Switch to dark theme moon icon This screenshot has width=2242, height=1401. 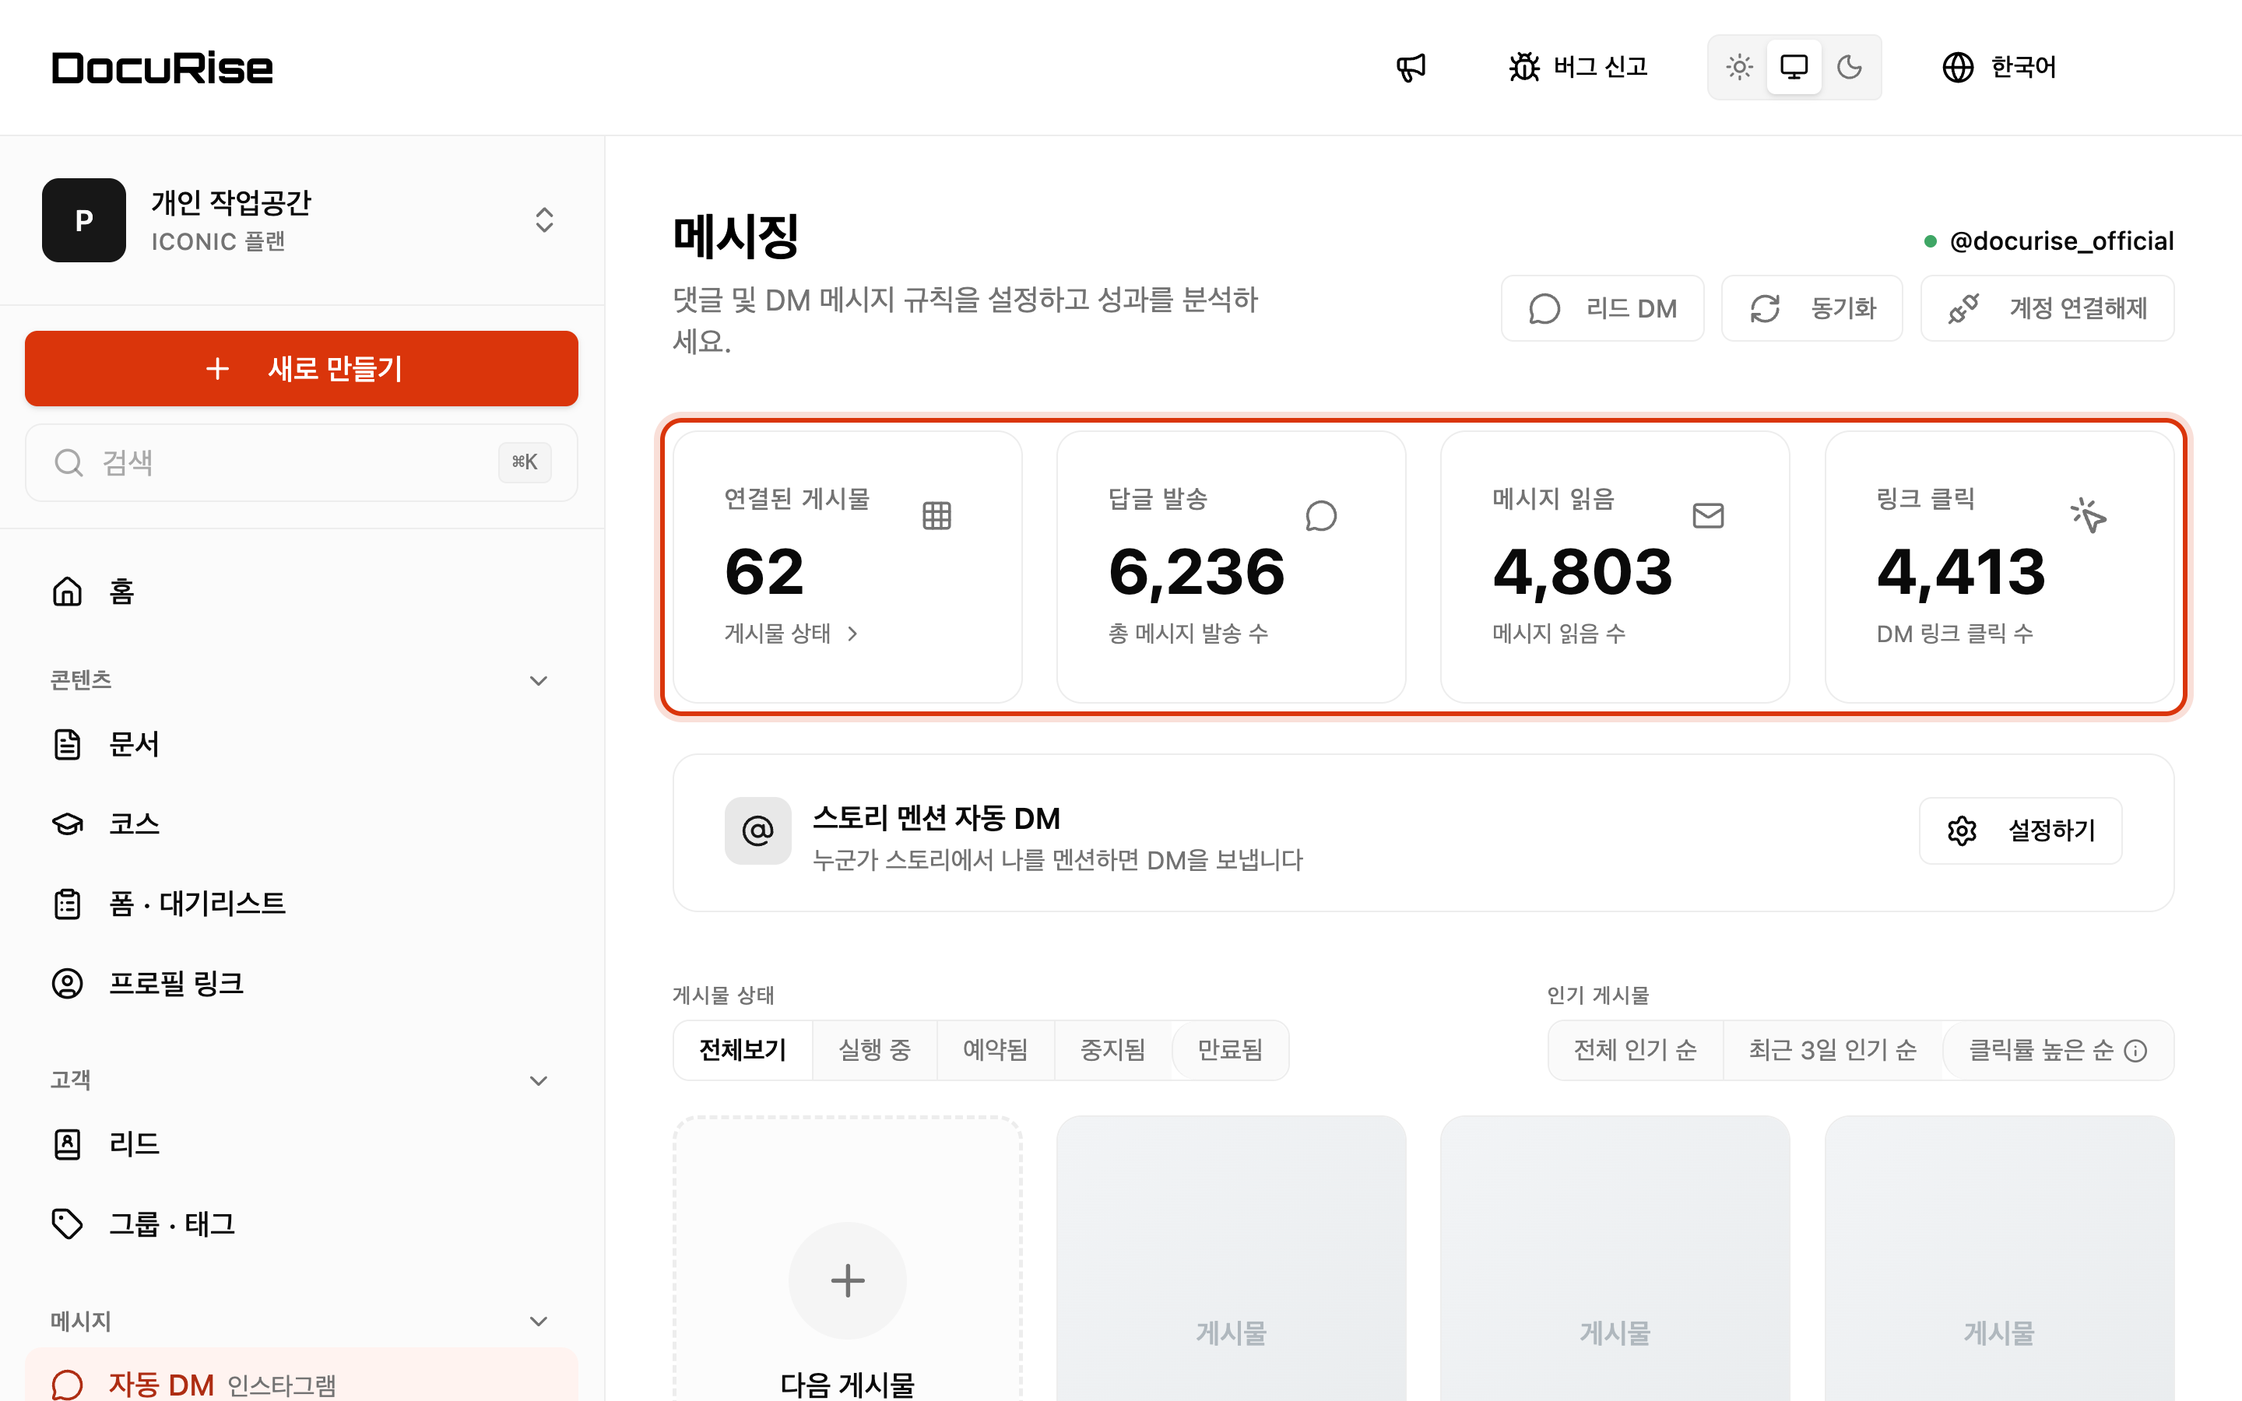coord(1849,67)
